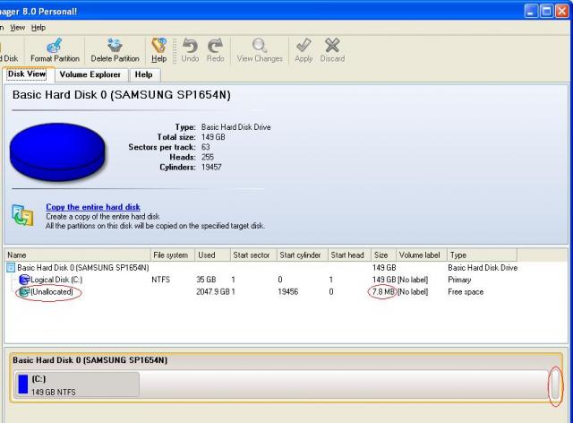Click the blue hard disk pie graphic
The height and width of the screenshot is (423, 573).
tap(57, 151)
